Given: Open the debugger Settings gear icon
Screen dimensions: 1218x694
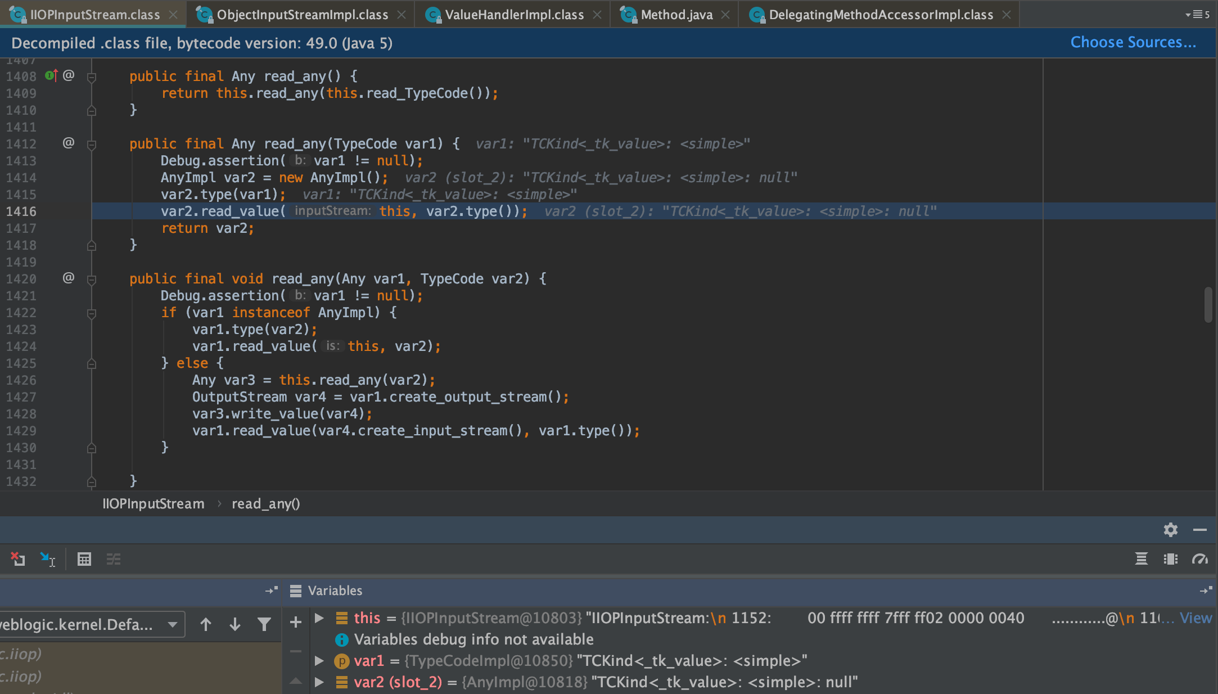Looking at the screenshot, I should [1171, 530].
